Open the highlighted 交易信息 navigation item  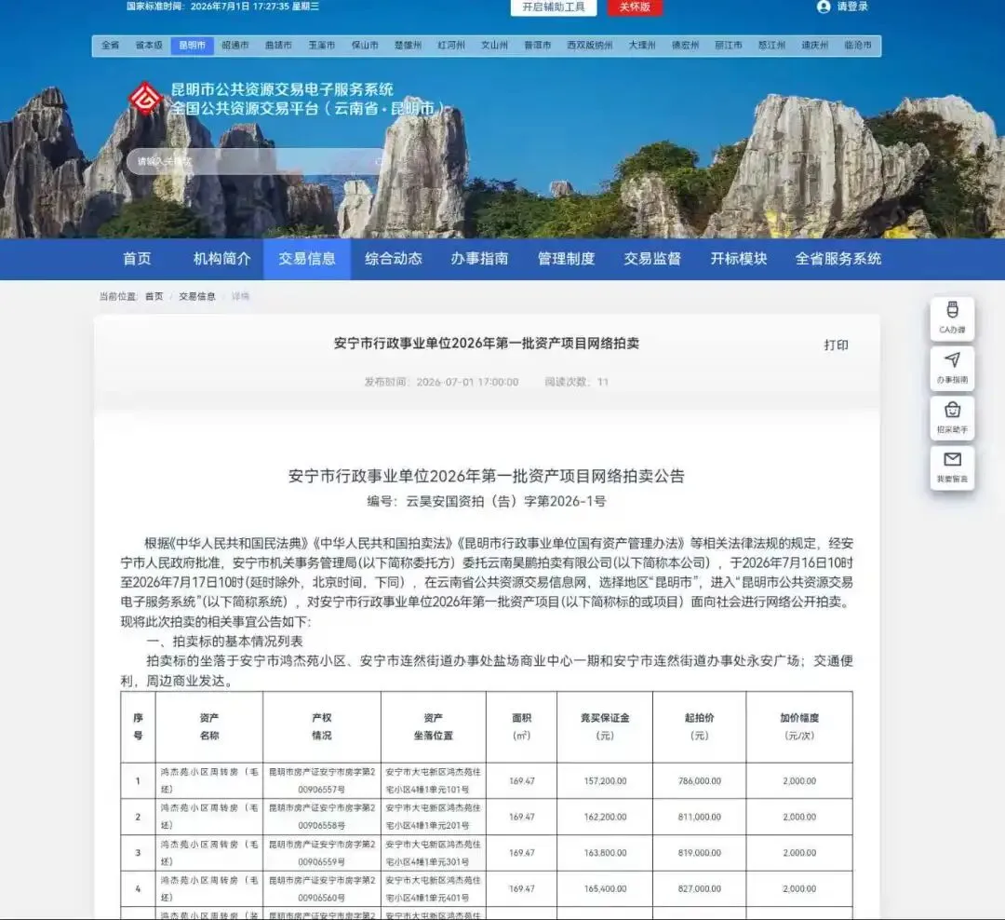(x=307, y=259)
